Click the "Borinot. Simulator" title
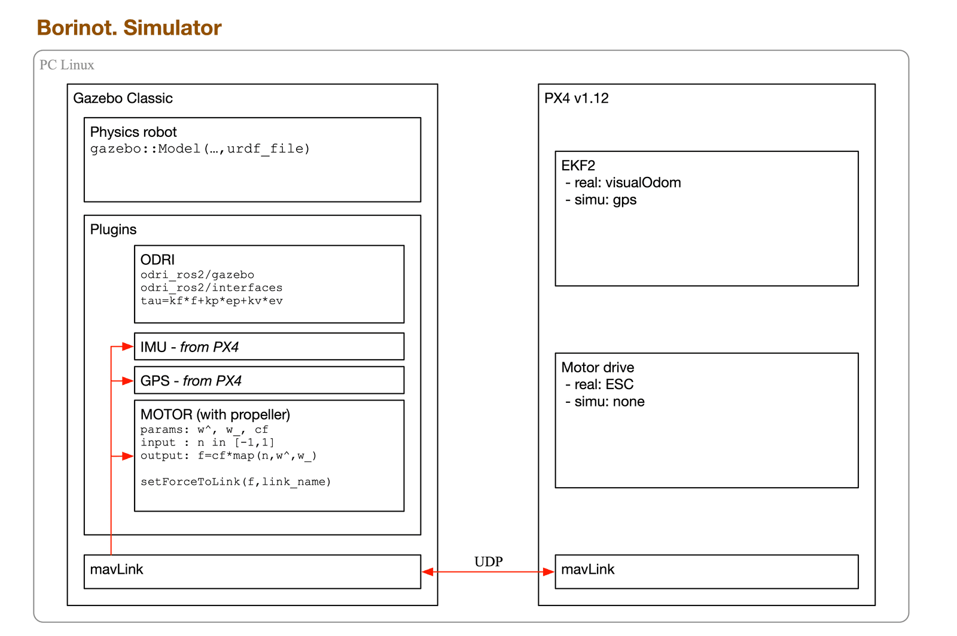 pos(129,27)
